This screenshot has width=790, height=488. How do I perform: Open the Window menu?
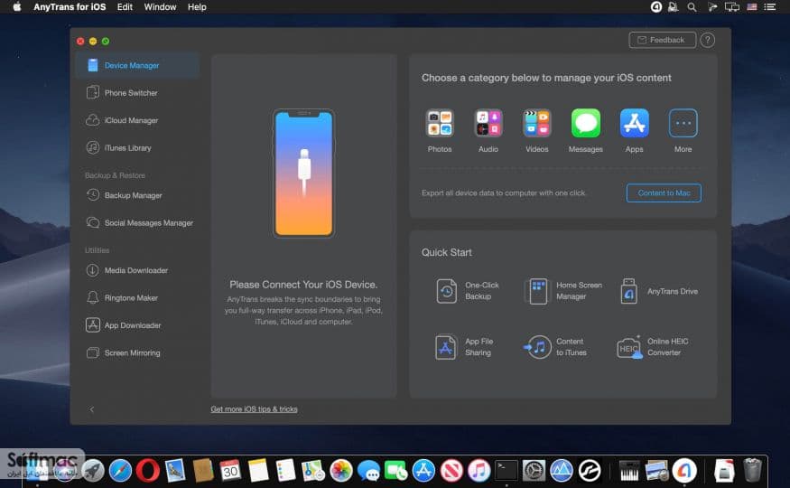pos(160,7)
